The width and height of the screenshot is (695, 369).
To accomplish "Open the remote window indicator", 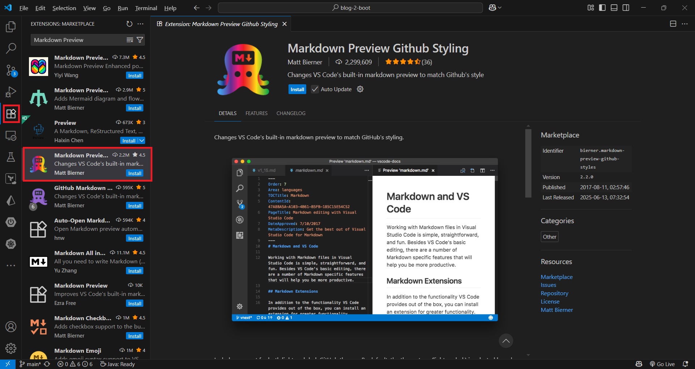I will (8, 364).
